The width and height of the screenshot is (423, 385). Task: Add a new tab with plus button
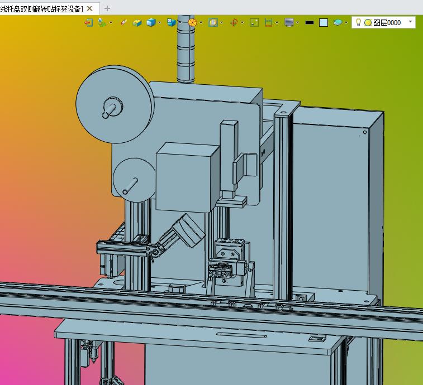tap(107, 8)
